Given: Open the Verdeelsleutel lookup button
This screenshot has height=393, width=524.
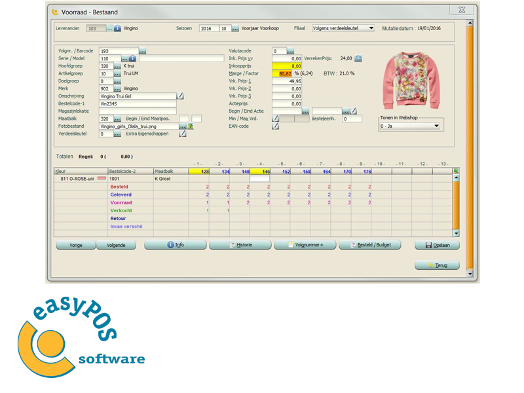Looking at the screenshot, I should point(117,134).
